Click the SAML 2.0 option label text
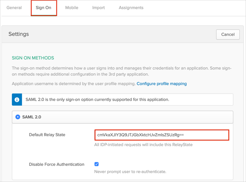The height and width of the screenshot is (182, 246). [x=32, y=117]
